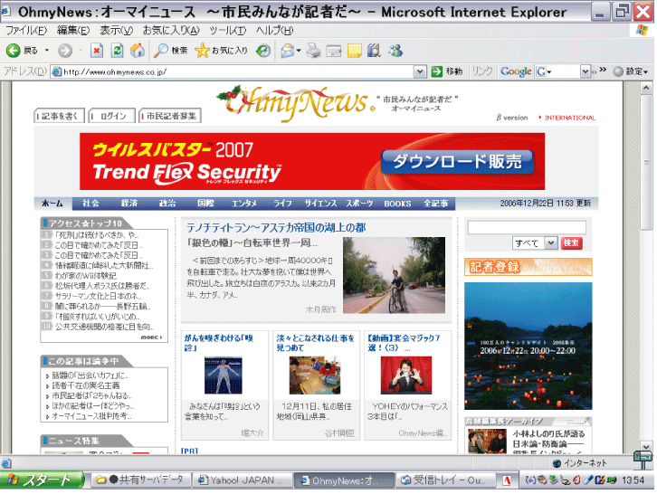Image resolution: width=657 pixels, height=494 pixels.
Task: Select the BOOKS navigation tab
Action: pos(397,204)
